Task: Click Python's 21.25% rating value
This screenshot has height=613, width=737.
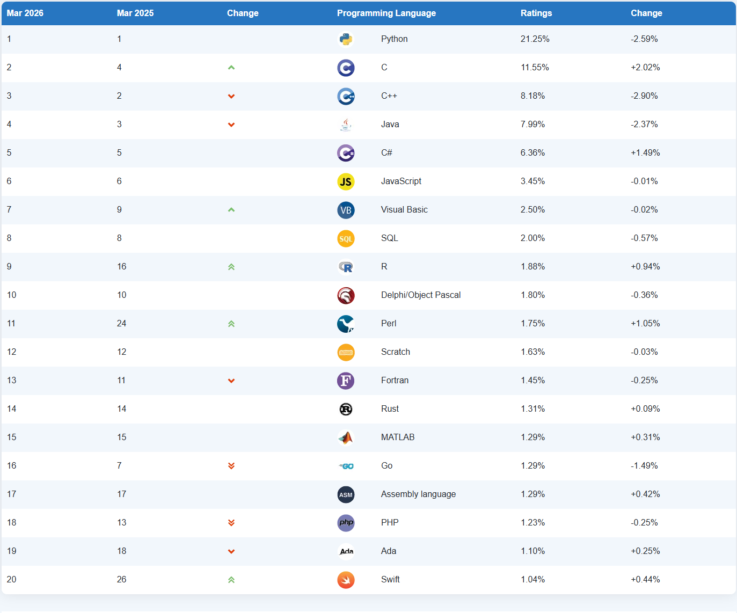Action: point(535,39)
